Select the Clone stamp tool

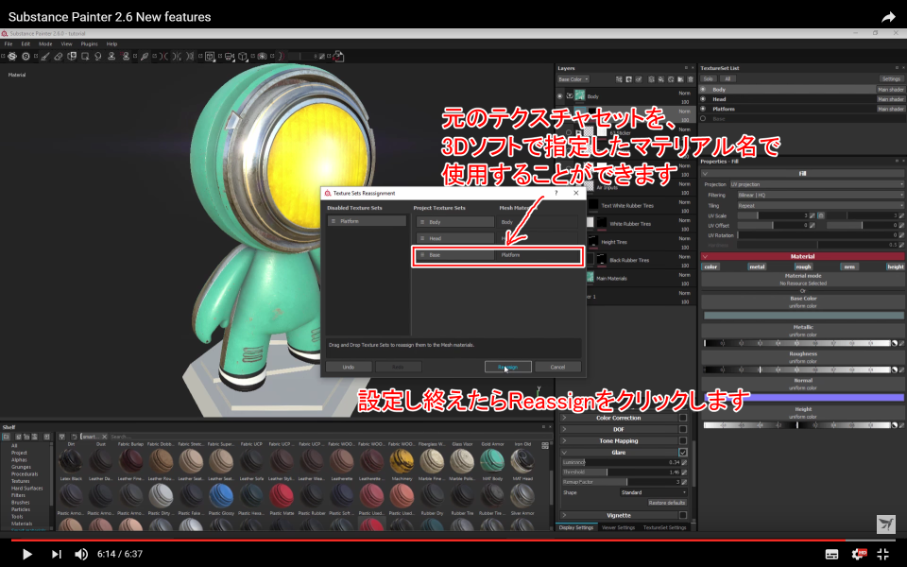tap(111, 56)
